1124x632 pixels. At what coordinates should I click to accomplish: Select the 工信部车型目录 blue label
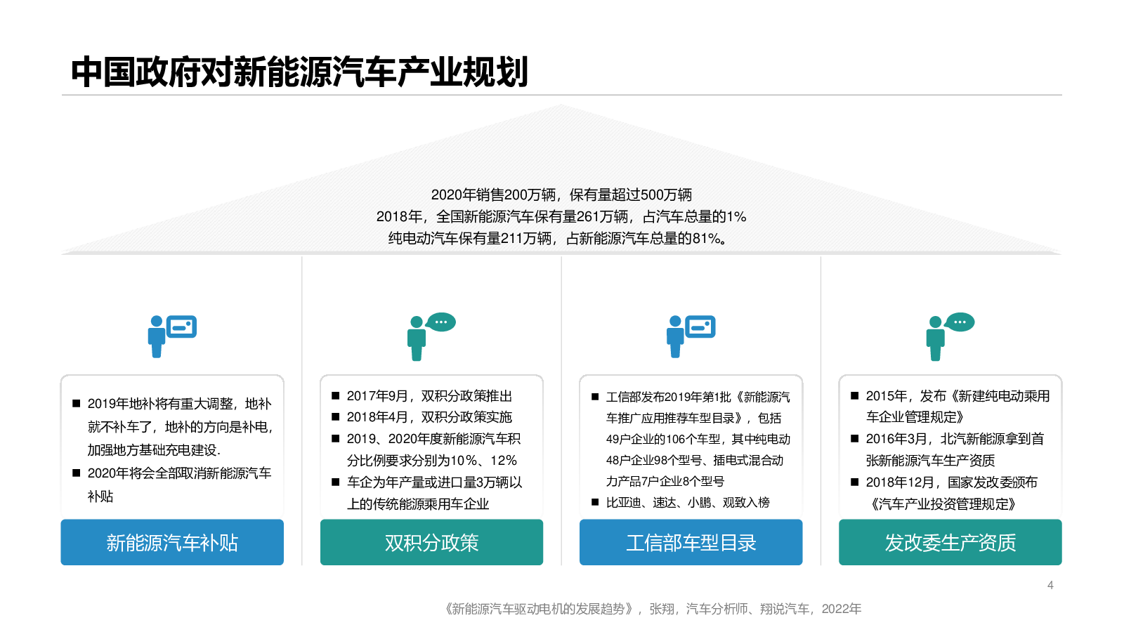(691, 542)
